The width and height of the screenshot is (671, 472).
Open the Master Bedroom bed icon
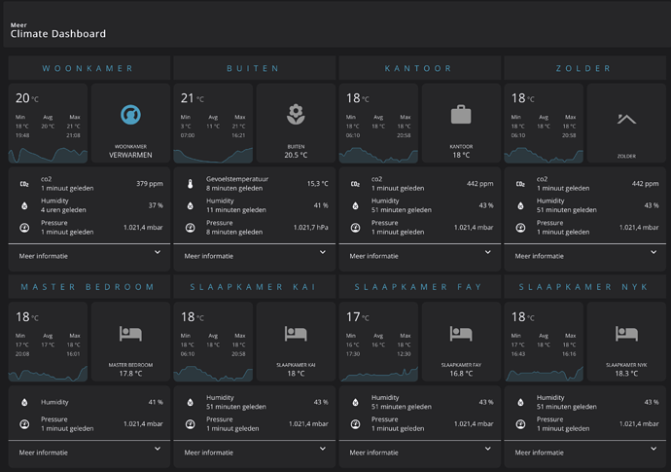pos(130,333)
